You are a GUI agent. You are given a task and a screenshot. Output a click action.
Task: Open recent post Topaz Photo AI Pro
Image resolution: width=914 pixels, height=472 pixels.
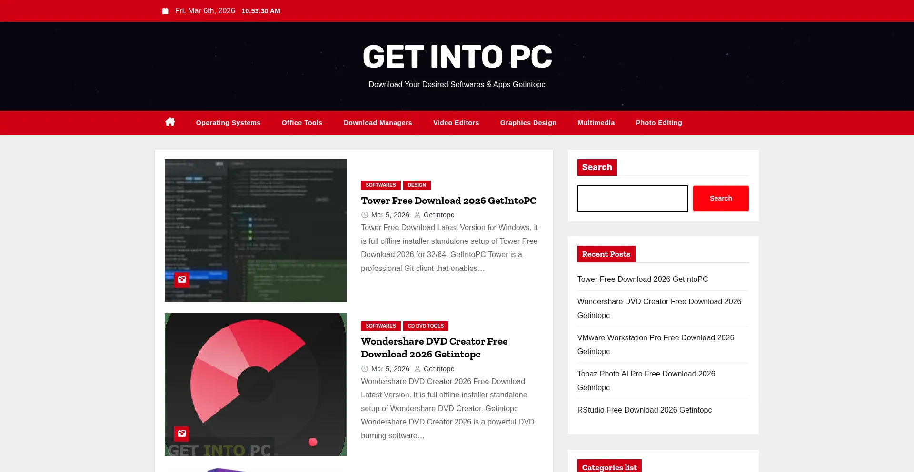click(646, 381)
